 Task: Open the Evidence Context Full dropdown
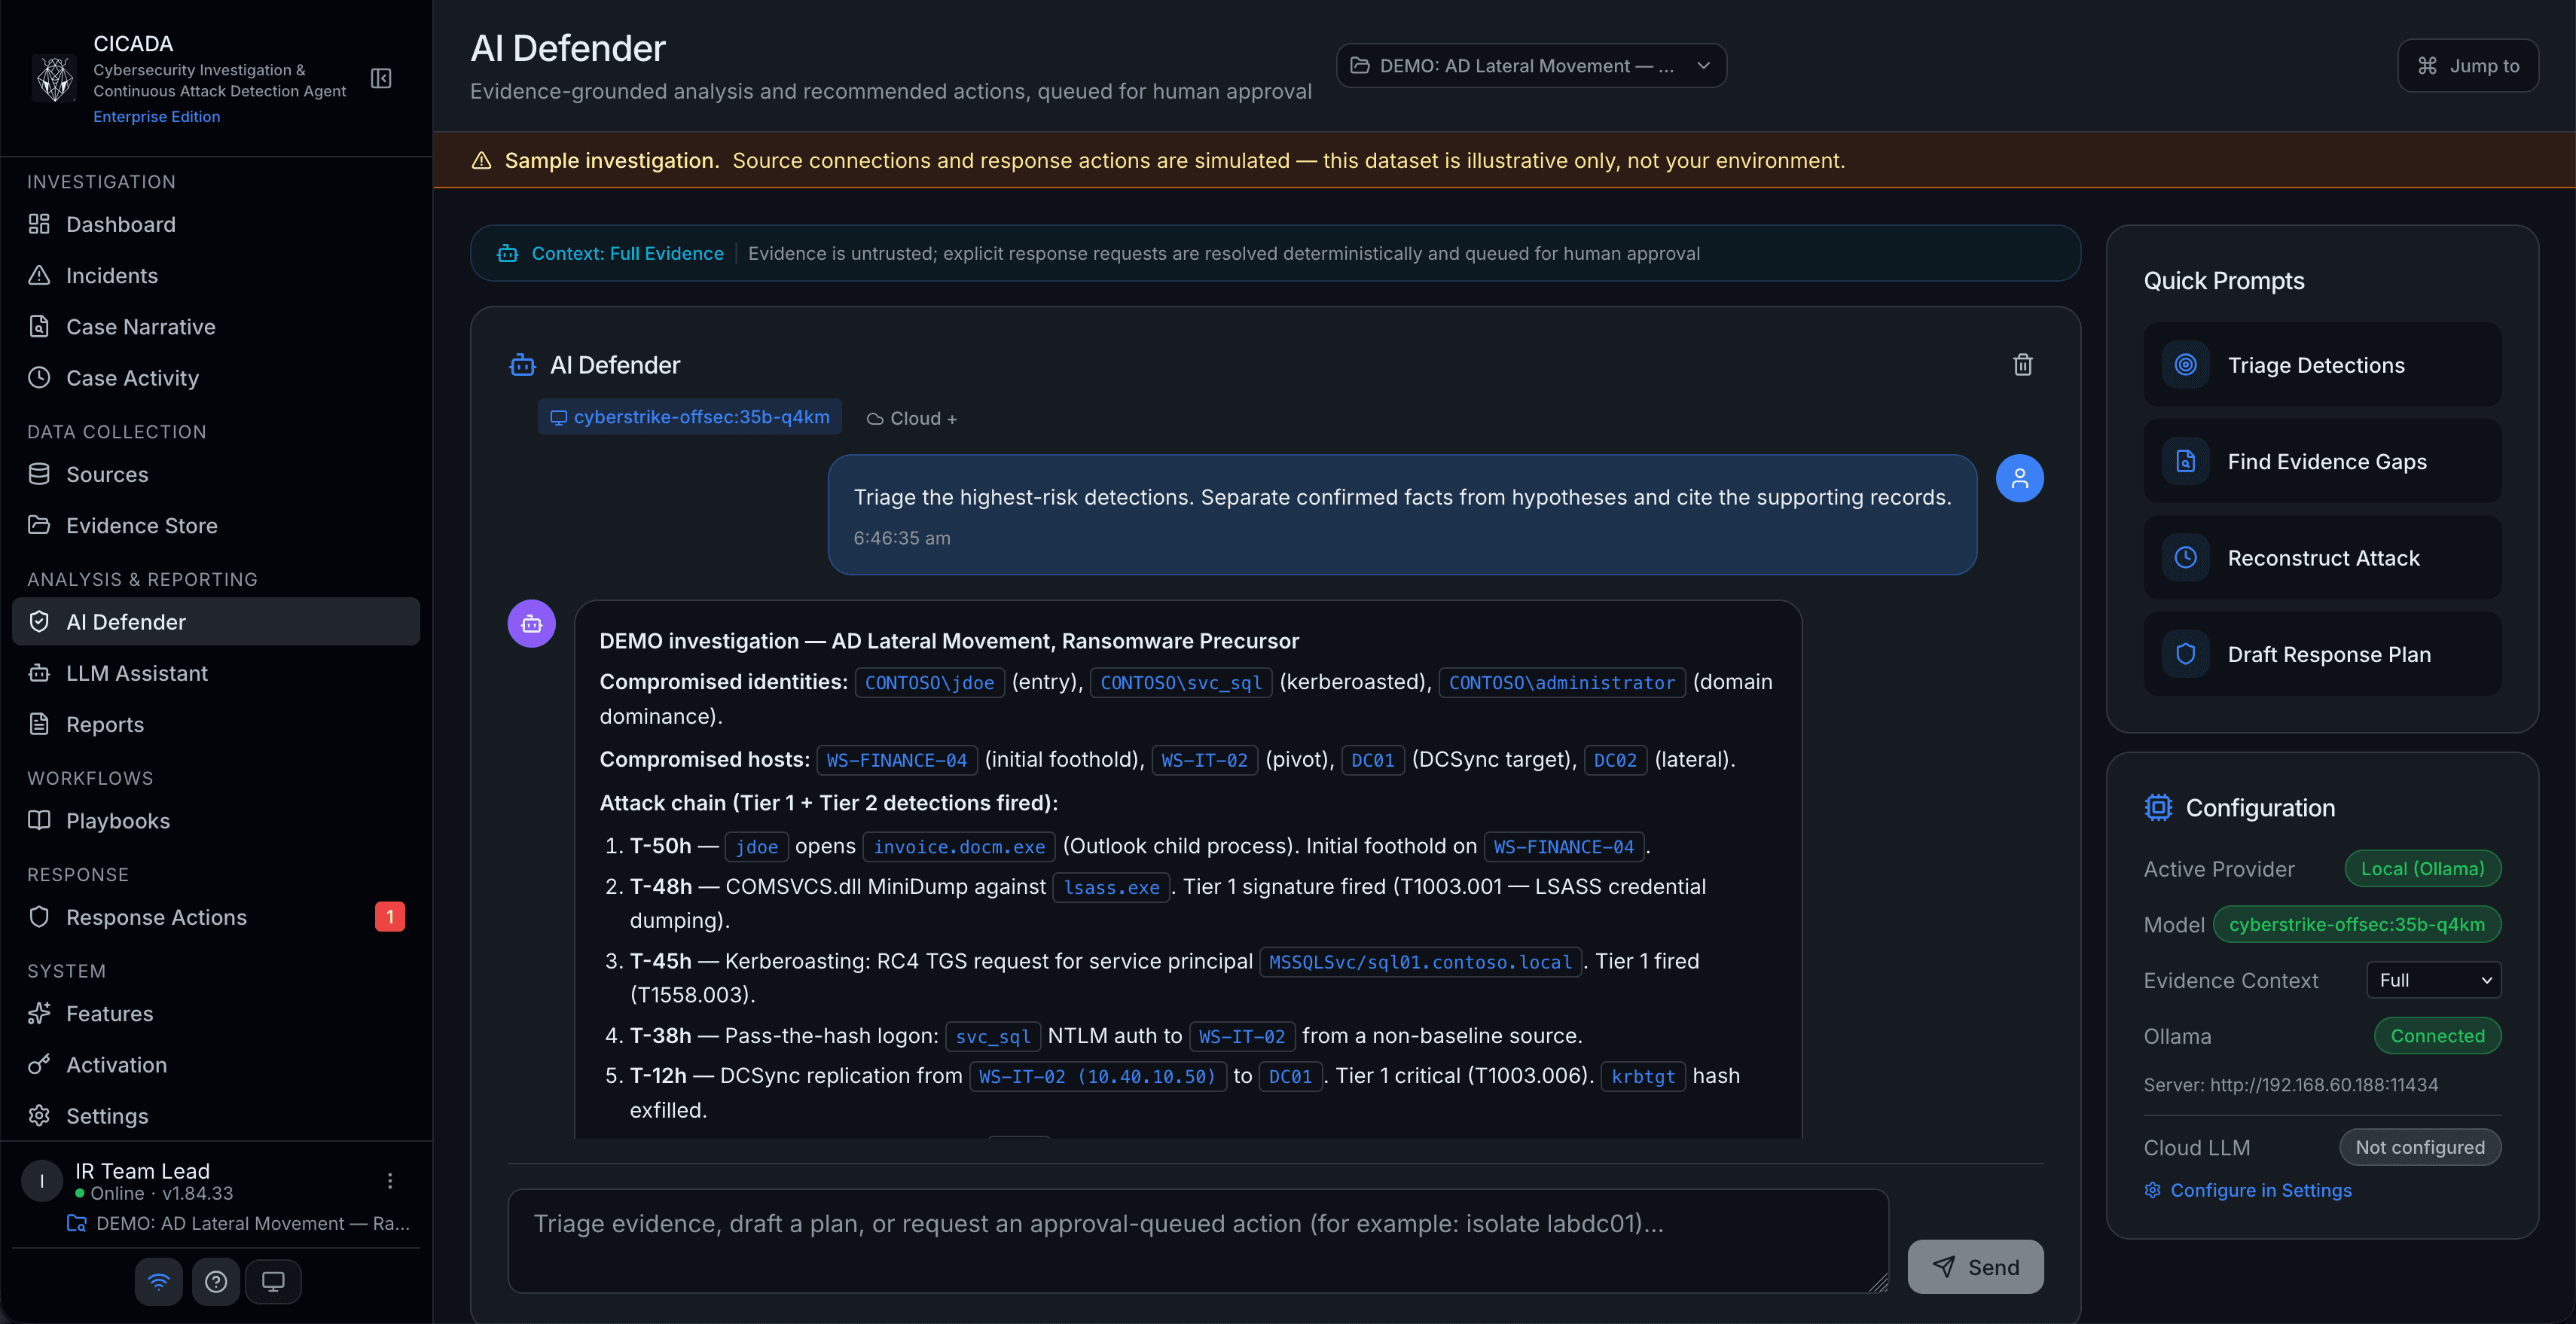2433,980
